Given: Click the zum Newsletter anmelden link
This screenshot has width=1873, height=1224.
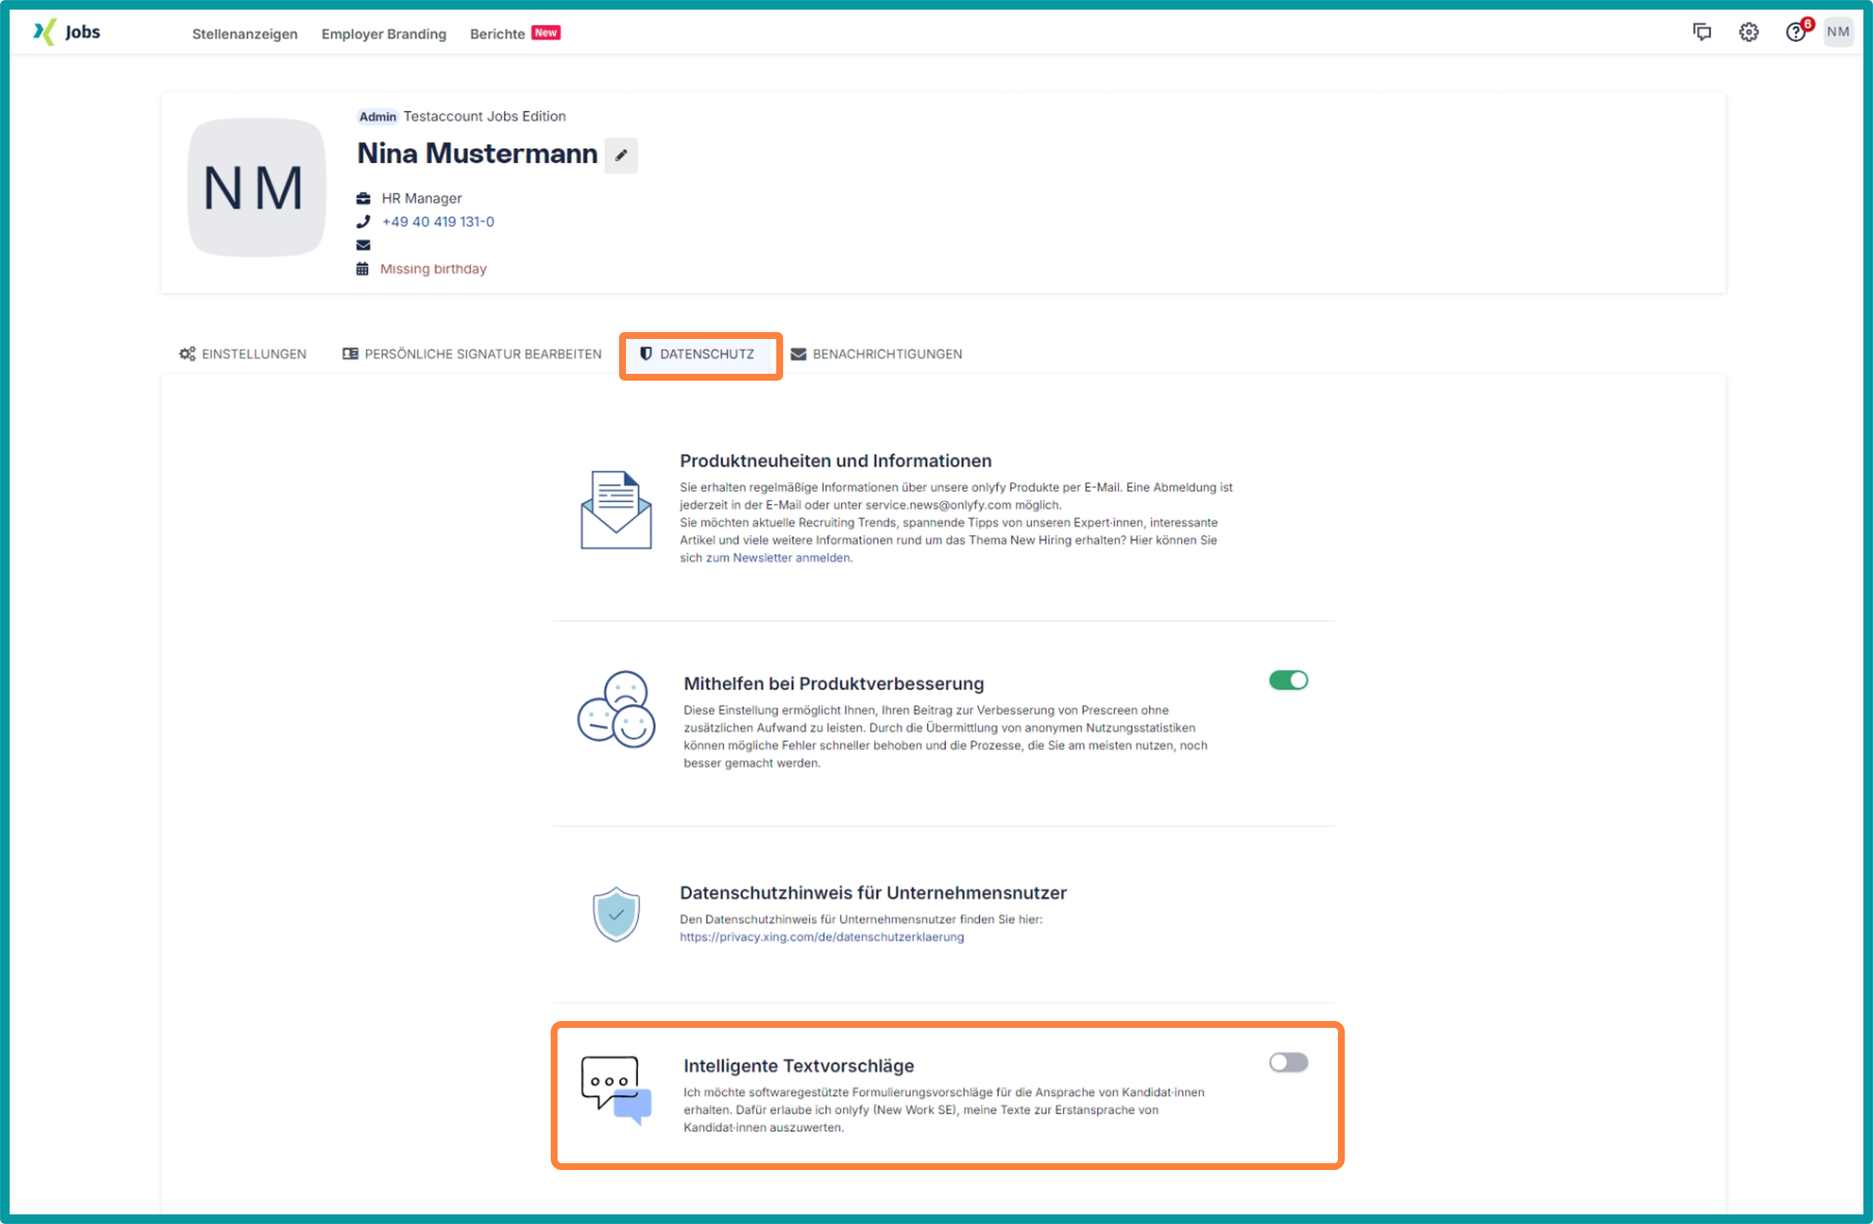Looking at the screenshot, I should click(778, 558).
